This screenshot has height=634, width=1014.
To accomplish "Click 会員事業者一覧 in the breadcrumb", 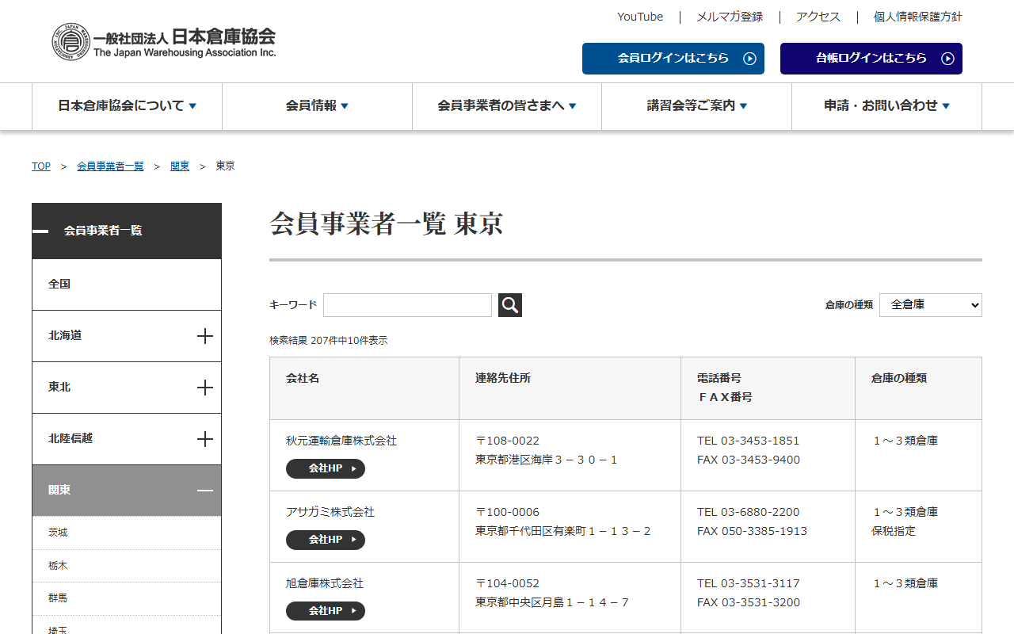I will [111, 166].
